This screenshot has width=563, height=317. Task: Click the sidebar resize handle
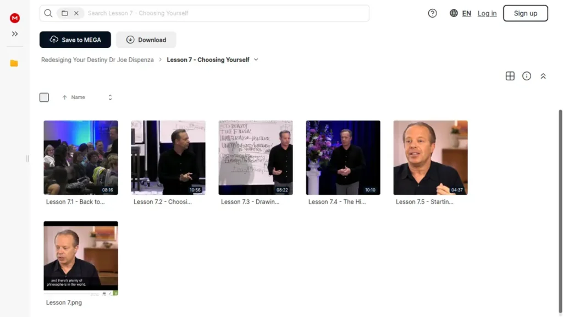tap(27, 158)
